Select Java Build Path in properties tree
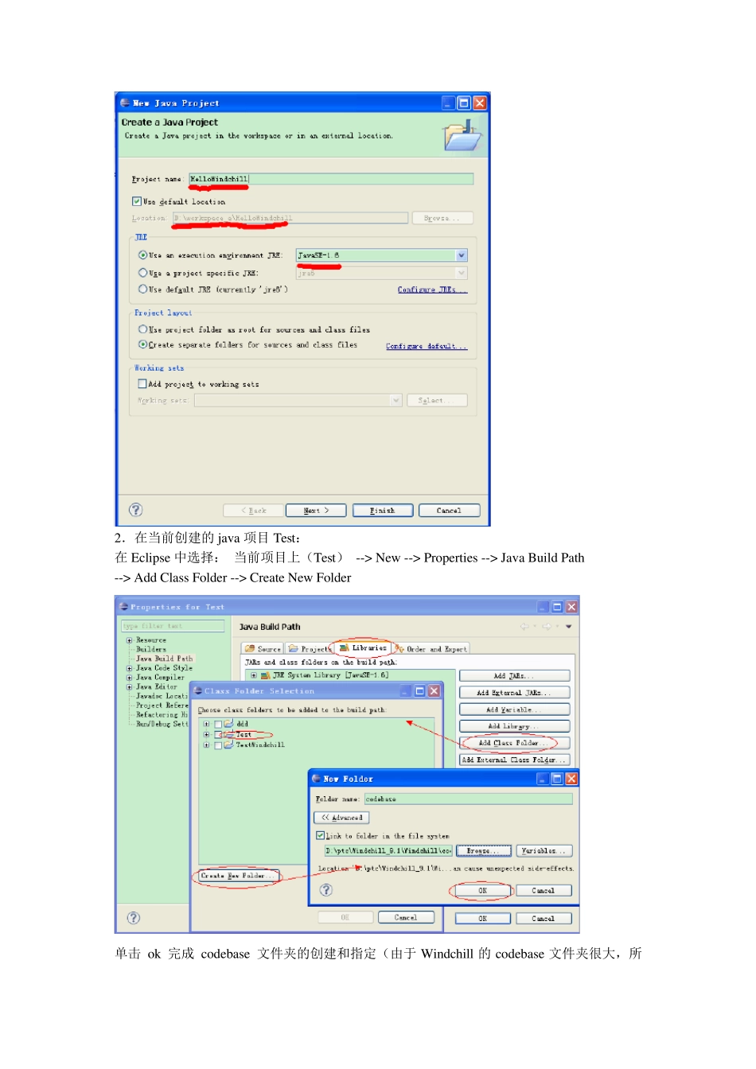This screenshot has height=1069, width=756. (x=164, y=659)
